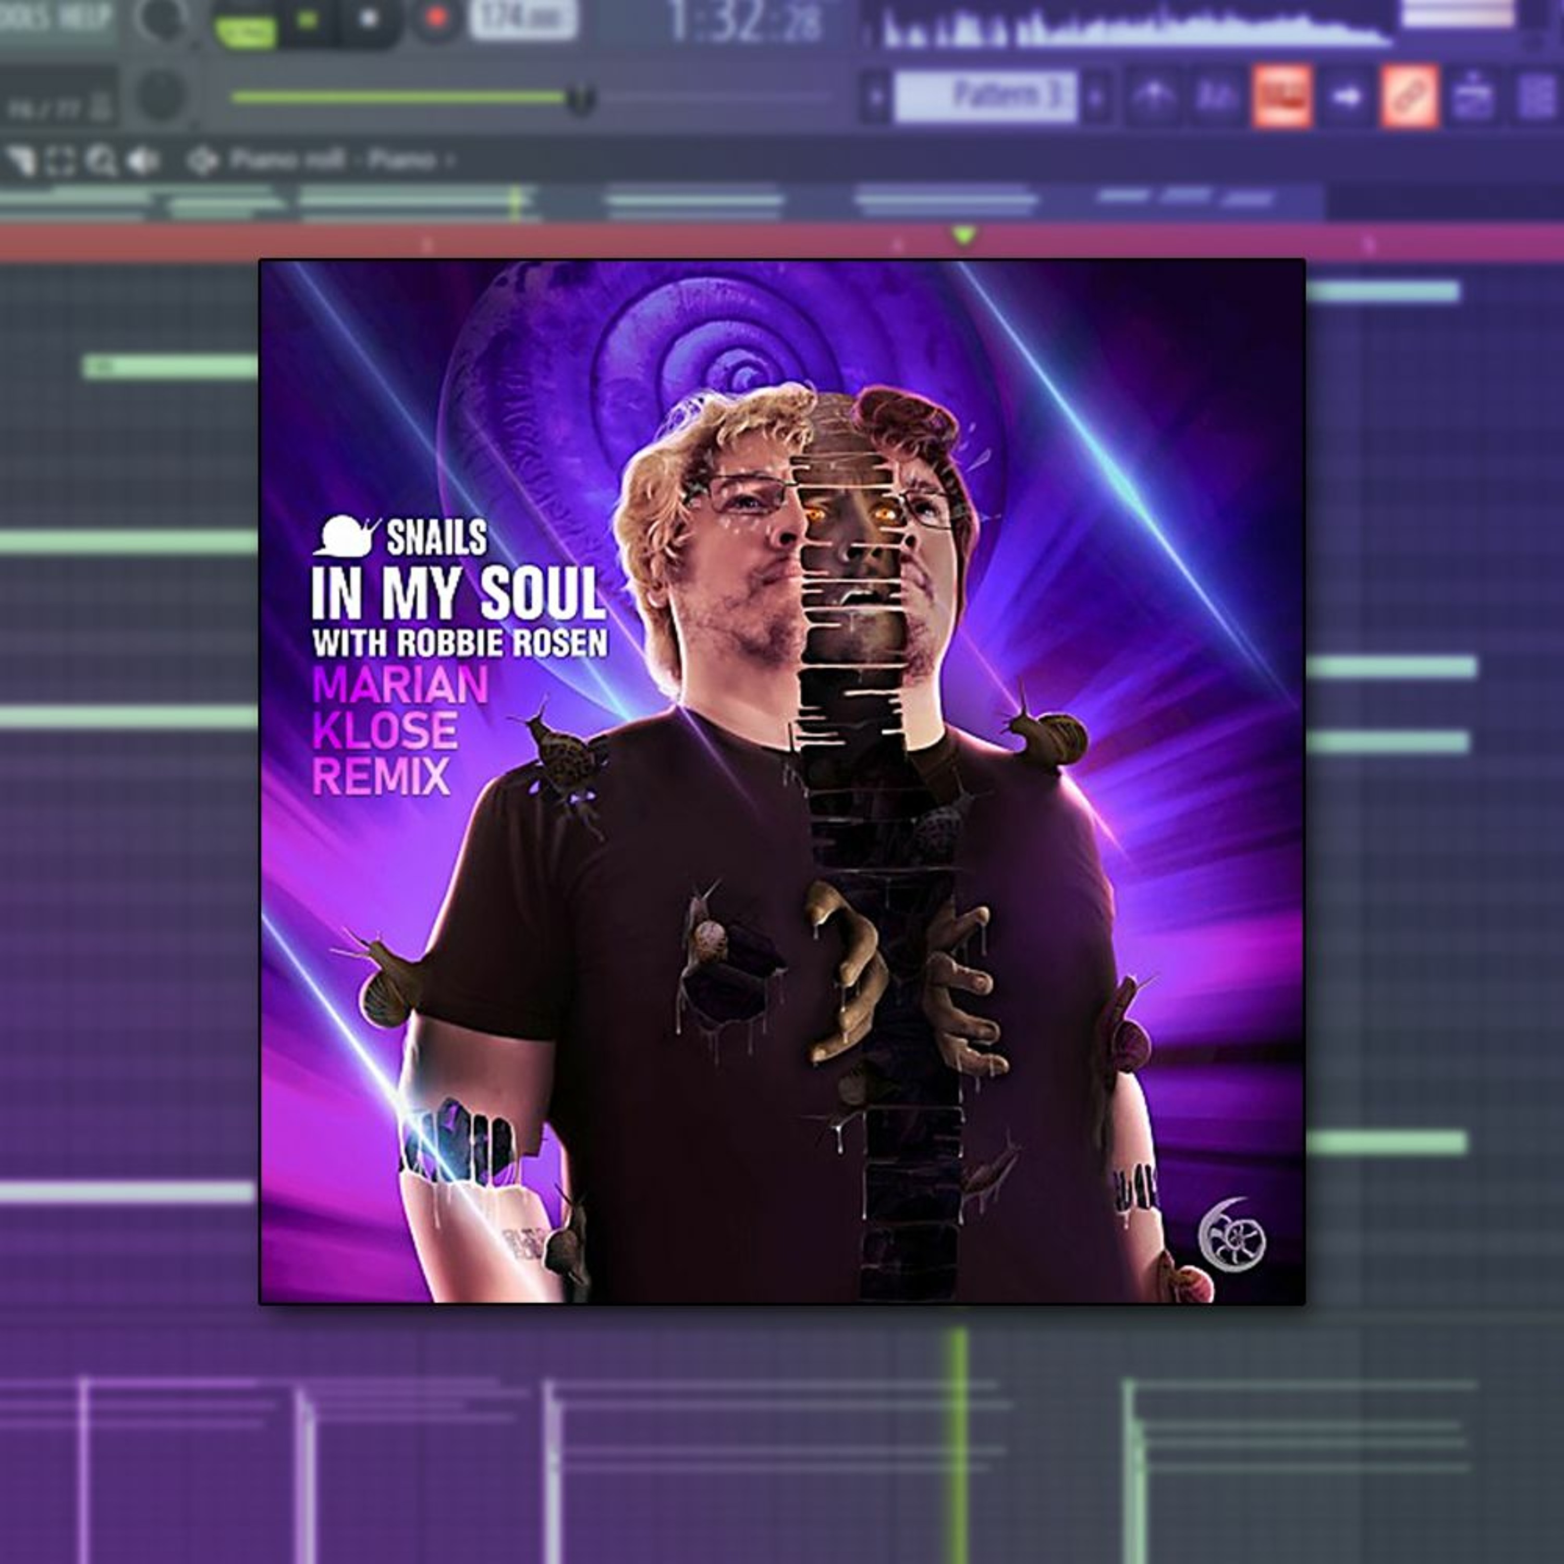Click the piano roll overview minimap strip
Screen dimensions: 1564x1564
pyautogui.click(x=662, y=202)
